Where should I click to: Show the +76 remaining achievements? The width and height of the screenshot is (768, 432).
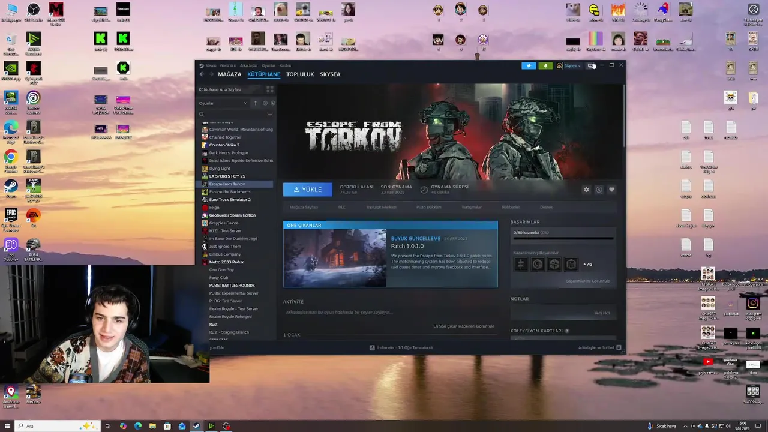pyautogui.click(x=587, y=264)
